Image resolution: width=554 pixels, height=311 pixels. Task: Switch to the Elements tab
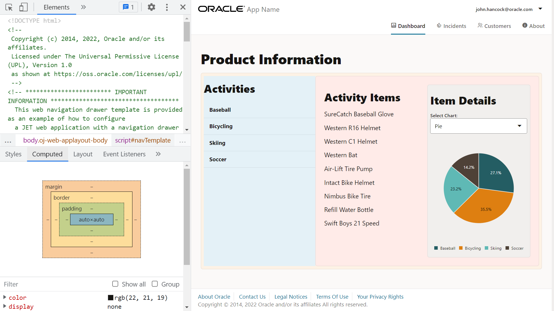pyautogui.click(x=57, y=7)
